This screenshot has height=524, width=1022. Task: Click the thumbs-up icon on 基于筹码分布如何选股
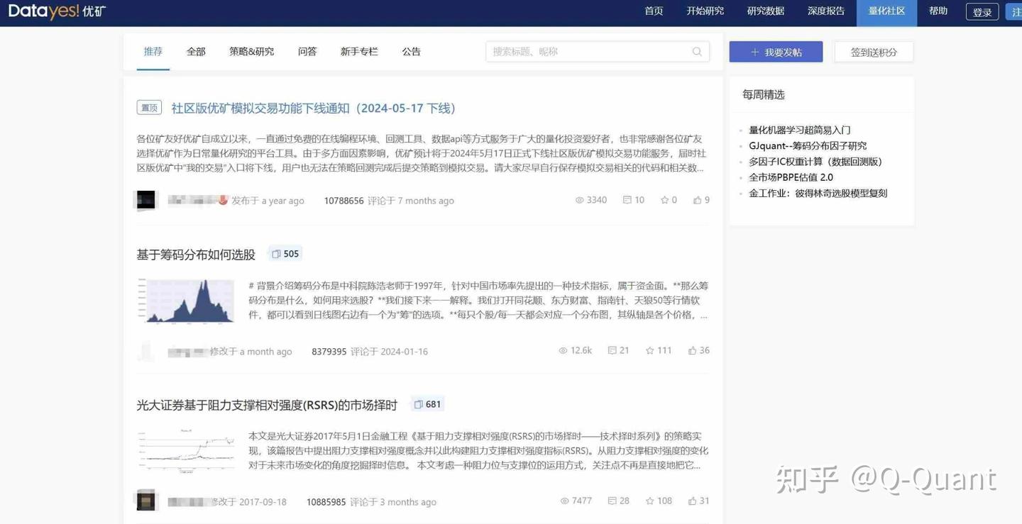pos(692,350)
